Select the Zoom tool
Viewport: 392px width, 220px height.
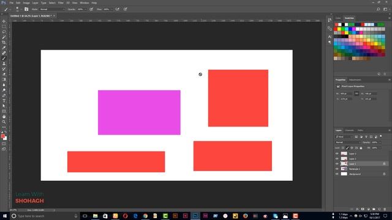[x=4, y=122]
